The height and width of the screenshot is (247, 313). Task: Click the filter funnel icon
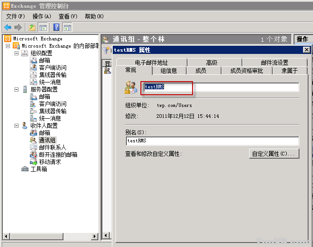click(106, 50)
